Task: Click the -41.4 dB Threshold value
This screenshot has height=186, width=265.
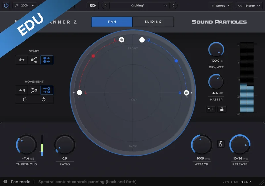Action: pyautogui.click(x=28, y=158)
